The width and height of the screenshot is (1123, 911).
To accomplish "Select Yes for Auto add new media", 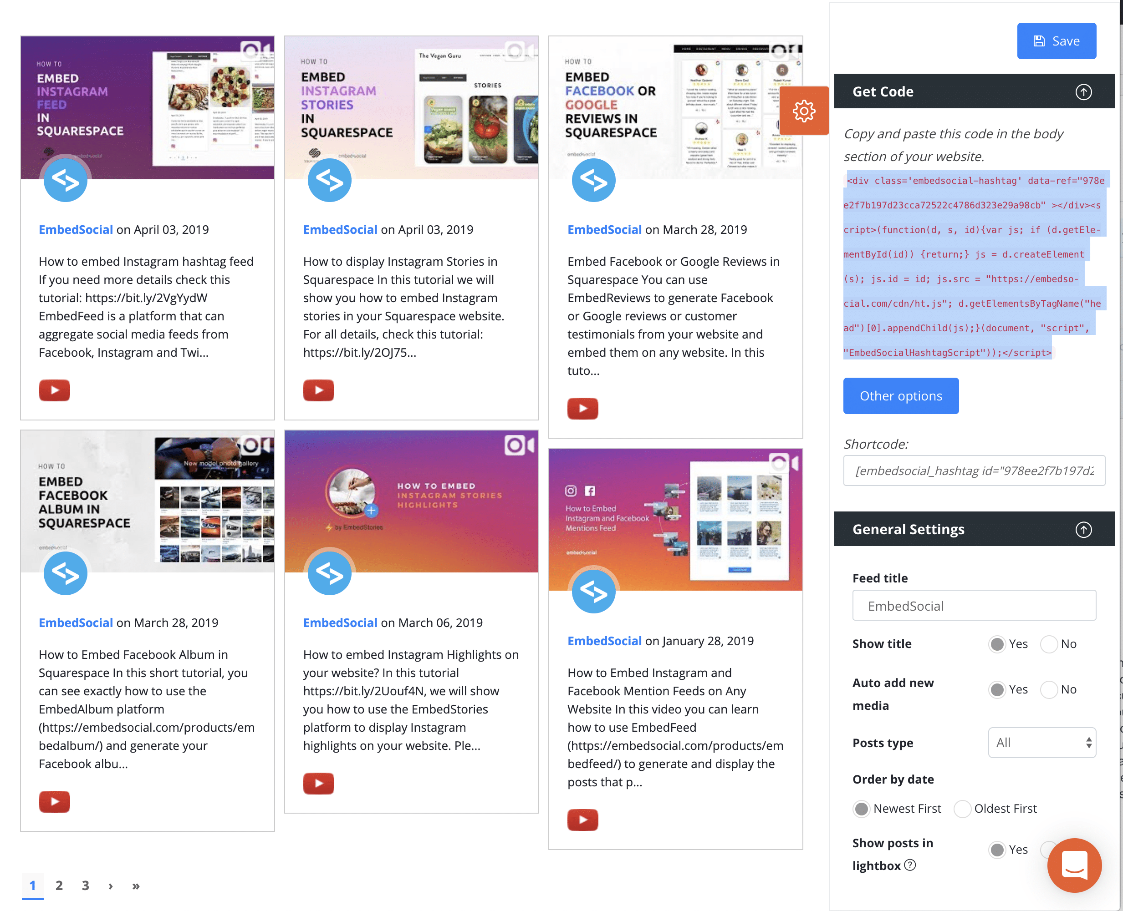I will point(996,689).
